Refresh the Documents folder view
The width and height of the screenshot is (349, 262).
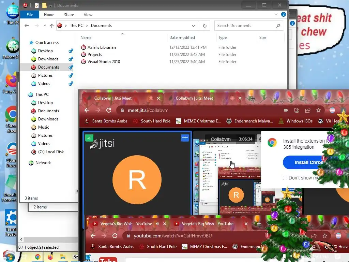205,26
